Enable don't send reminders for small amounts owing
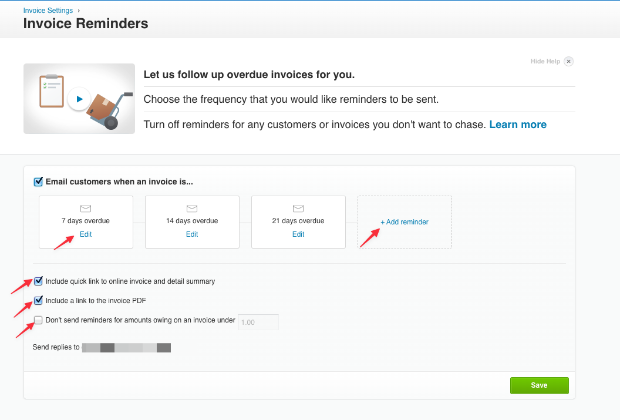This screenshot has width=620, height=420. (38, 320)
